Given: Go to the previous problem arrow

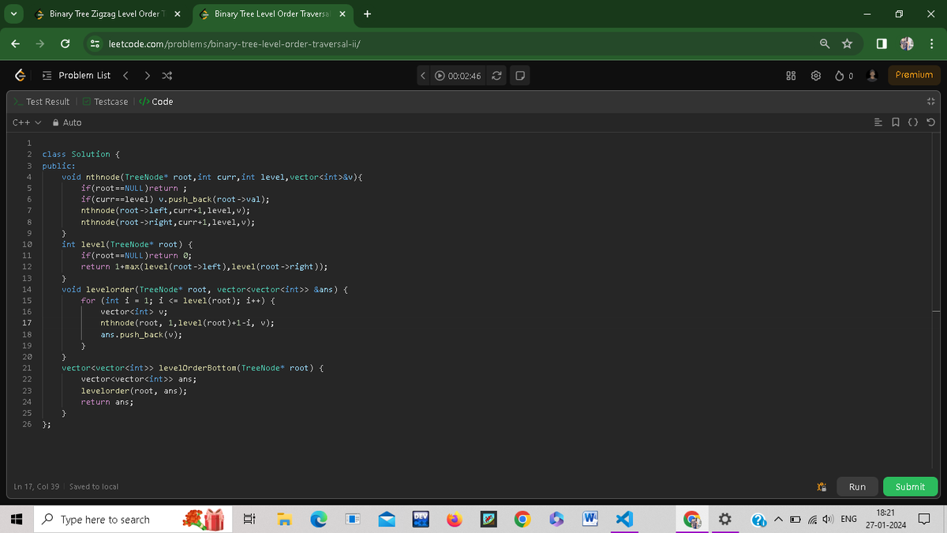Looking at the screenshot, I should point(125,75).
